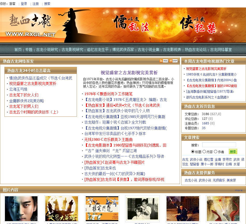Open the 首页 navigation item
Viewport: 246px width, 224px height.
pyautogui.click(x=18, y=50)
